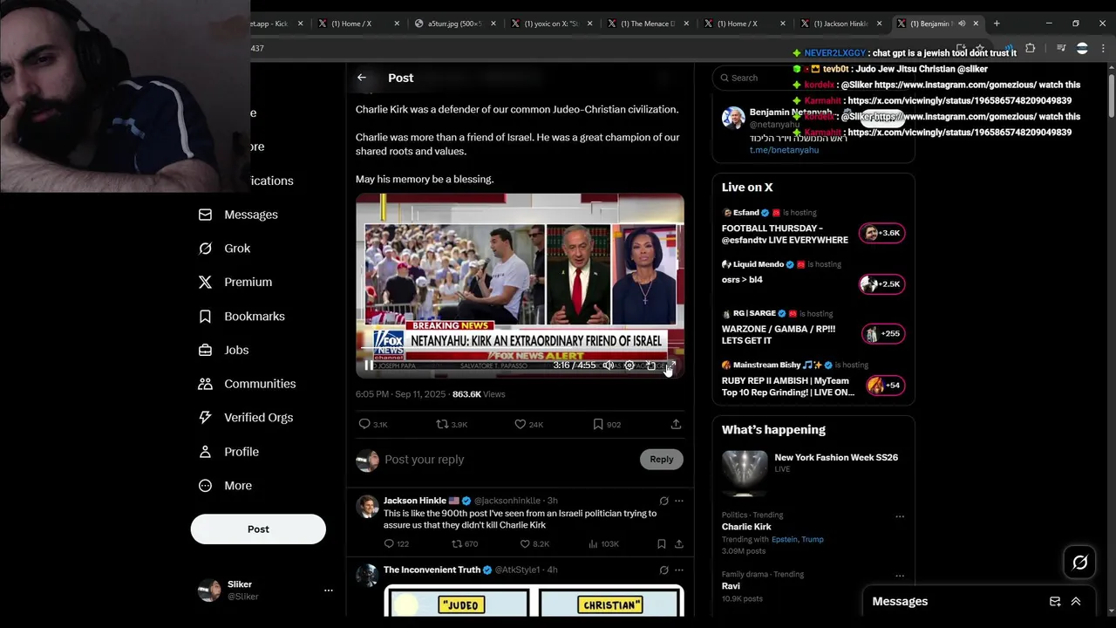Compose new message in Messages drawer
This screenshot has width=1116, height=628.
(1055, 602)
